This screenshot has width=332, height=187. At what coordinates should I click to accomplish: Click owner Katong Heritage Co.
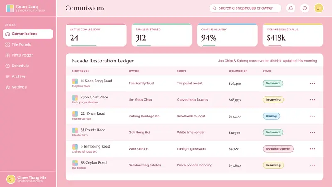coord(144,116)
